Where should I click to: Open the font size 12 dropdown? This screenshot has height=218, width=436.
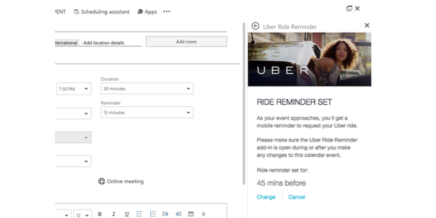point(83,215)
